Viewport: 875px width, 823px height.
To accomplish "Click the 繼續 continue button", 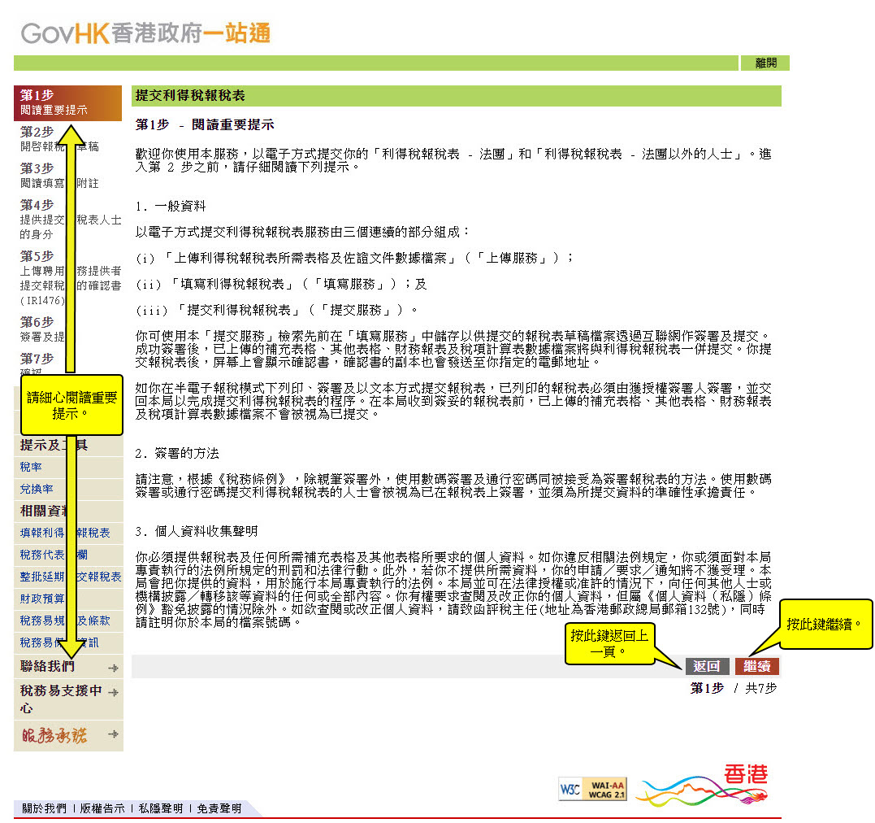I will (x=757, y=666).
